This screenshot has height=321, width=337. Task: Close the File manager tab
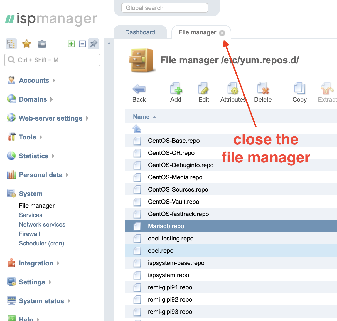coord(222,33)
